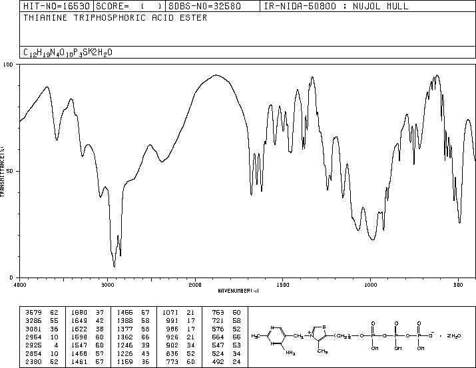This screenshot has width=476, height=368.
Task: Select peak table entry 1246
Action: 124,345
